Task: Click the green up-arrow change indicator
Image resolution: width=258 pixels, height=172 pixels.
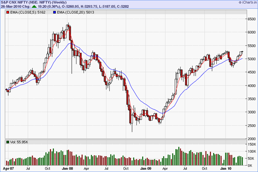Action: [x=34, y=6]
